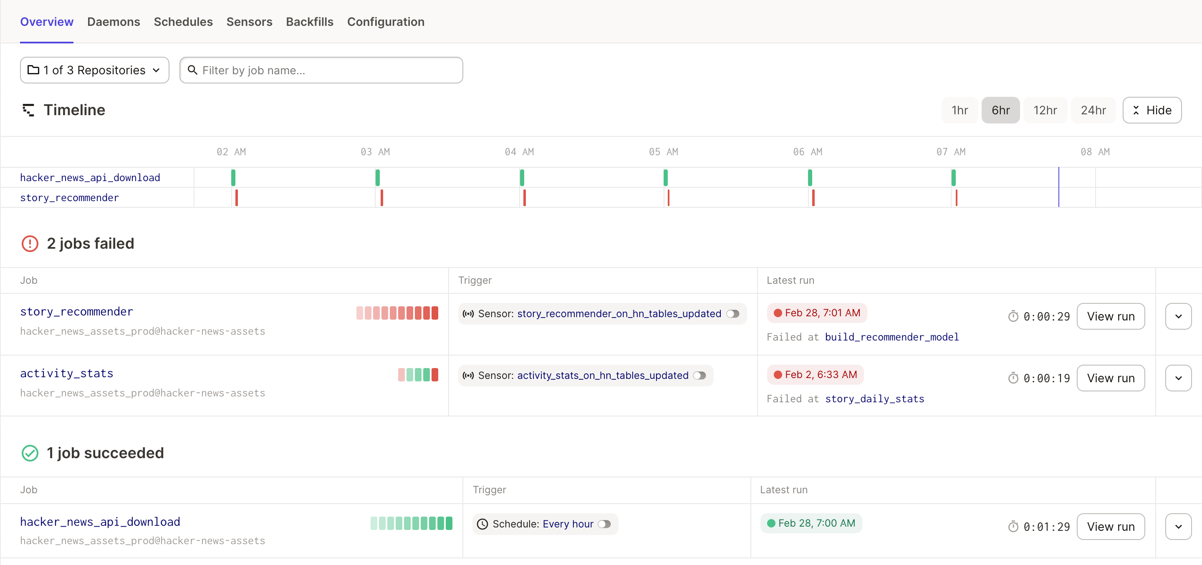Open the Every hour schedule link
The width and height of the screenshot is (1202, 565).
pyautogui.click(x=568, y=525)
